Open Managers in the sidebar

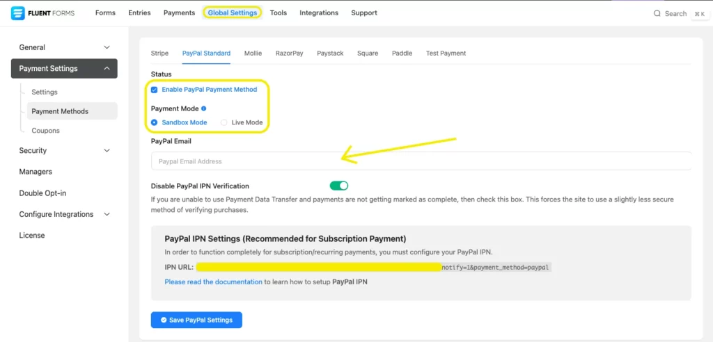pos(36,172)
